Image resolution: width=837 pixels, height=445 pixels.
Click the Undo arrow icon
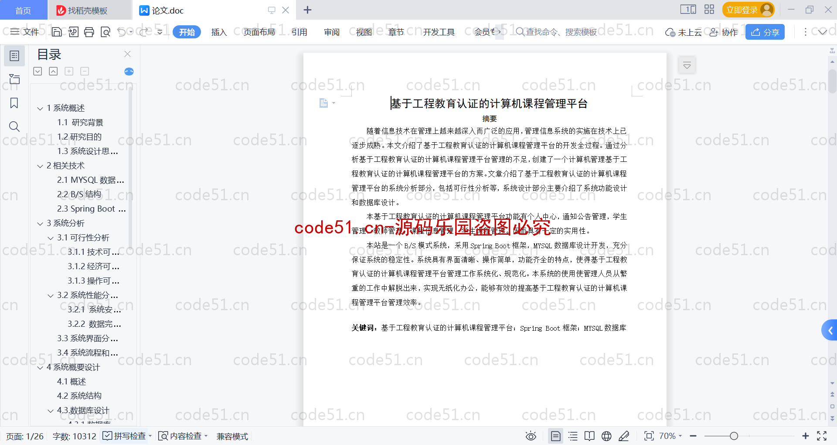coord(122,32)
